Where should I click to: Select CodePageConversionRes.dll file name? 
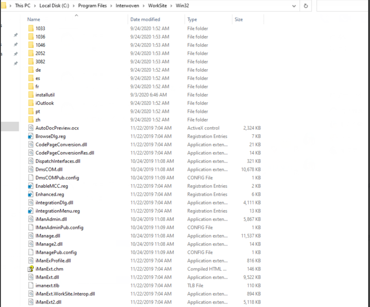click(x=65, y=153)
